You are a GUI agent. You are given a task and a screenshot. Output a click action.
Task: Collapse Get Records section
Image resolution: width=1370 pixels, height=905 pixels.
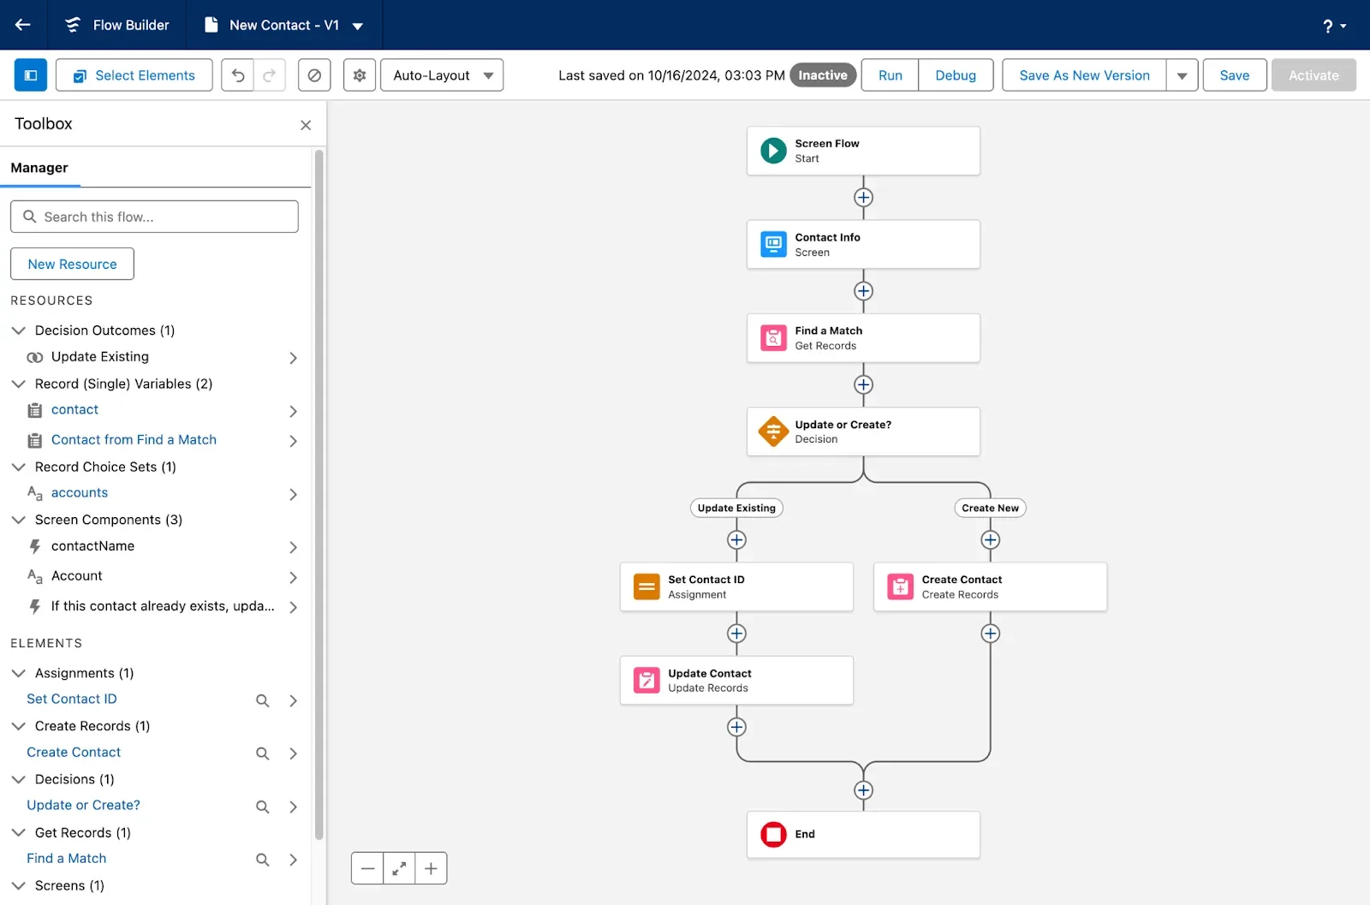pos(18,832)
